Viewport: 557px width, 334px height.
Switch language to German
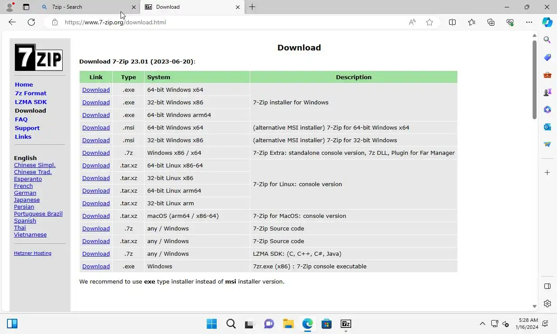(25, 193)
